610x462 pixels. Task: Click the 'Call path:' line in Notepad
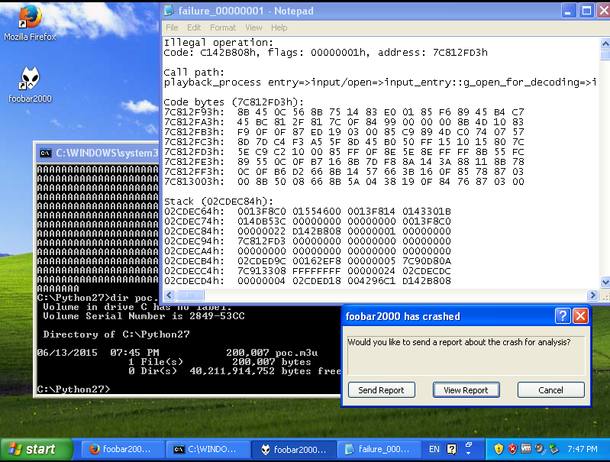pos(194,73)
